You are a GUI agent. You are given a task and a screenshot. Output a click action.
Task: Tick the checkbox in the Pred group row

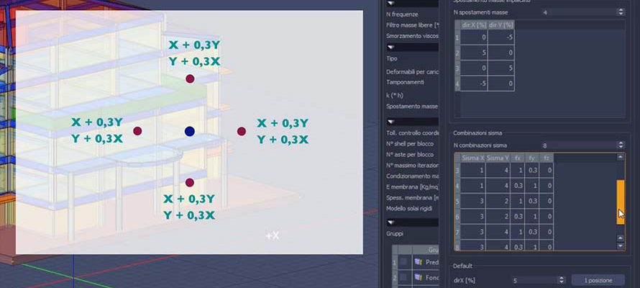pyautogui.click(x=404, y=262)
